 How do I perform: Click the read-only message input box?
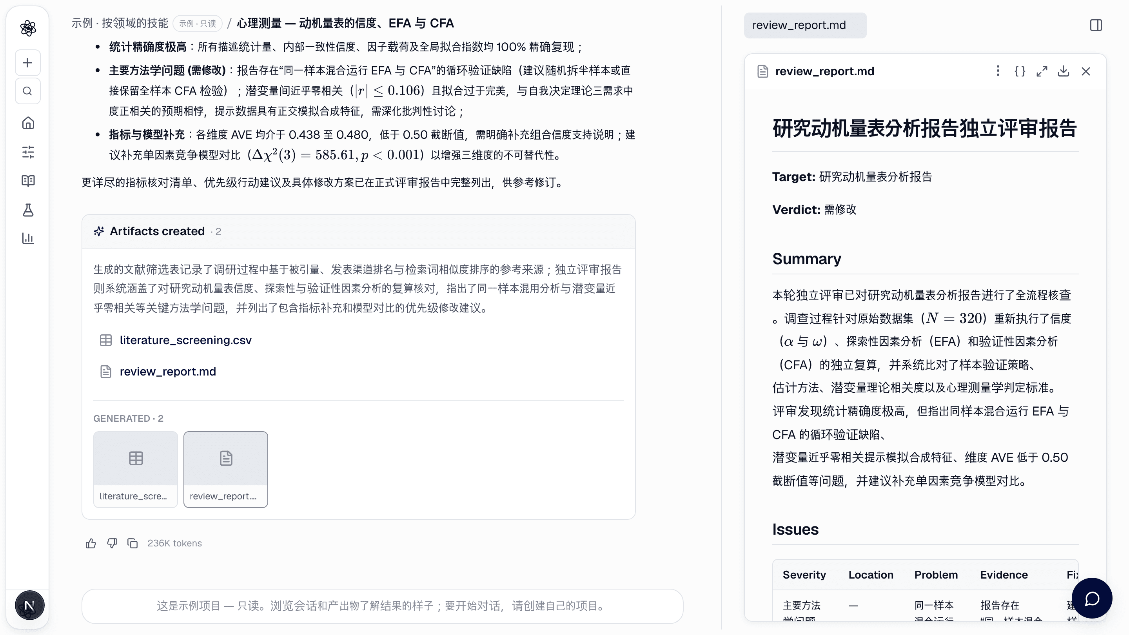(382, 606)
